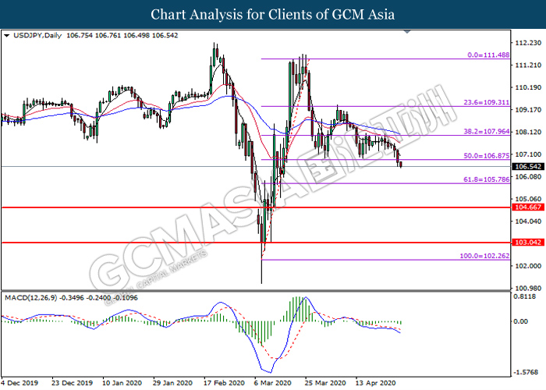The height and width of the screenshot is (390, 546).
Task: Click the 109.170 price axis value
Action: pyautogui.click(x=528, y=110)
